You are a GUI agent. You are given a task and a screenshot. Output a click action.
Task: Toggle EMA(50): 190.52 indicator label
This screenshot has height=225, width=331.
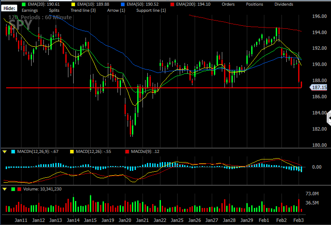(142, 4)
